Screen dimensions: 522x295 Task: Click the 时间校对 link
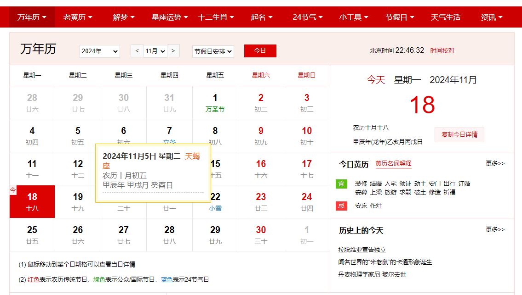pyautogui.click(x=442, y=50)
